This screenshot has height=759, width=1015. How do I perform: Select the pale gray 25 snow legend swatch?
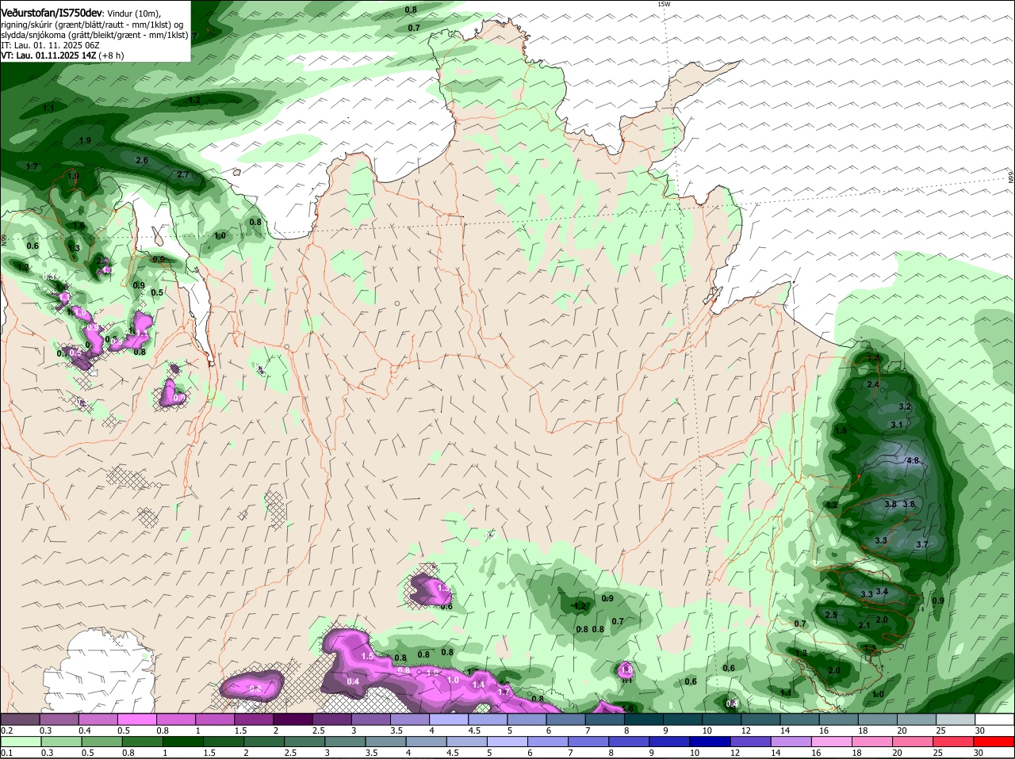click(956, 719)
